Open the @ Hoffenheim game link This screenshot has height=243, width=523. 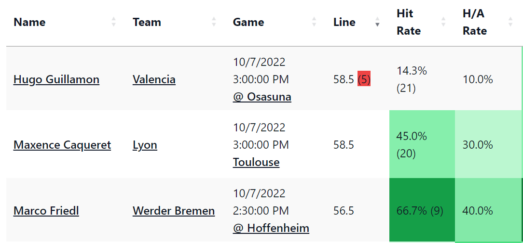[x=271, y=229]
